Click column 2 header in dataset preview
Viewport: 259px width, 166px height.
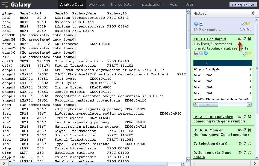[207, 63]
